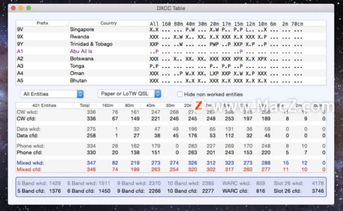
Task: Click prefix A1 cell
Action: 20,51
